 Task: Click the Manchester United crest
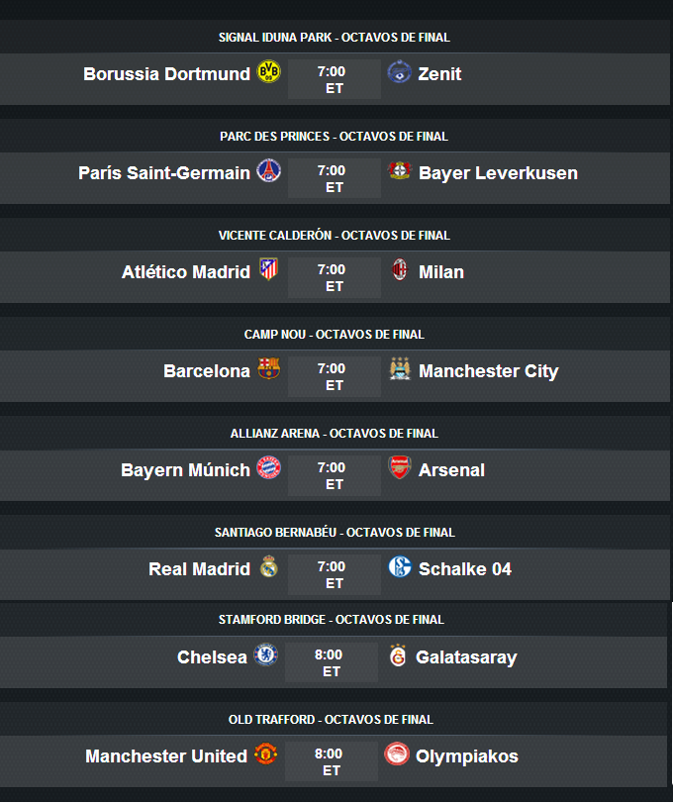click(265, 754)
